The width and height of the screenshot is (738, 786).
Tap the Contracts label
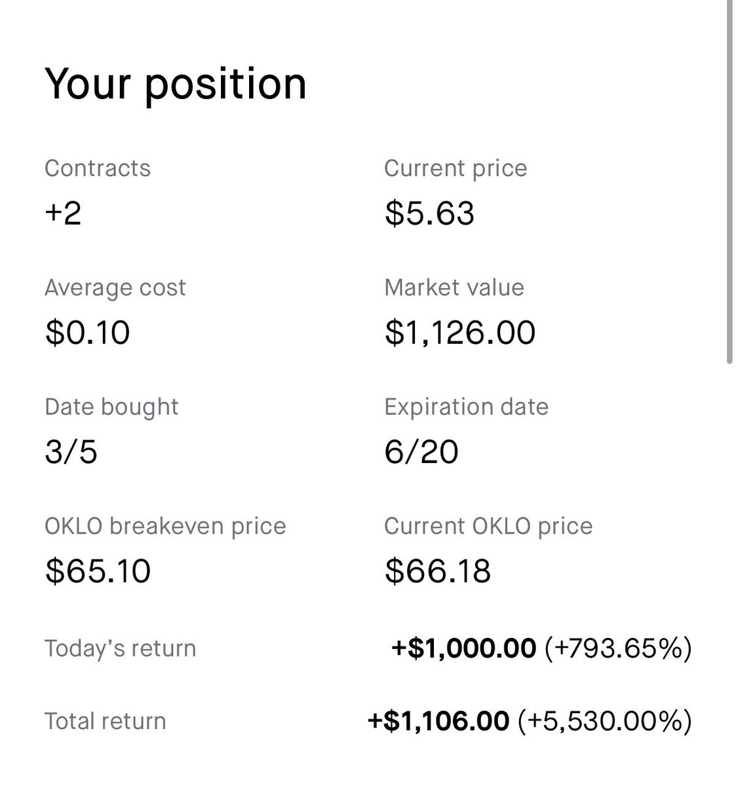pyautogui.click(x=98, y=168)
